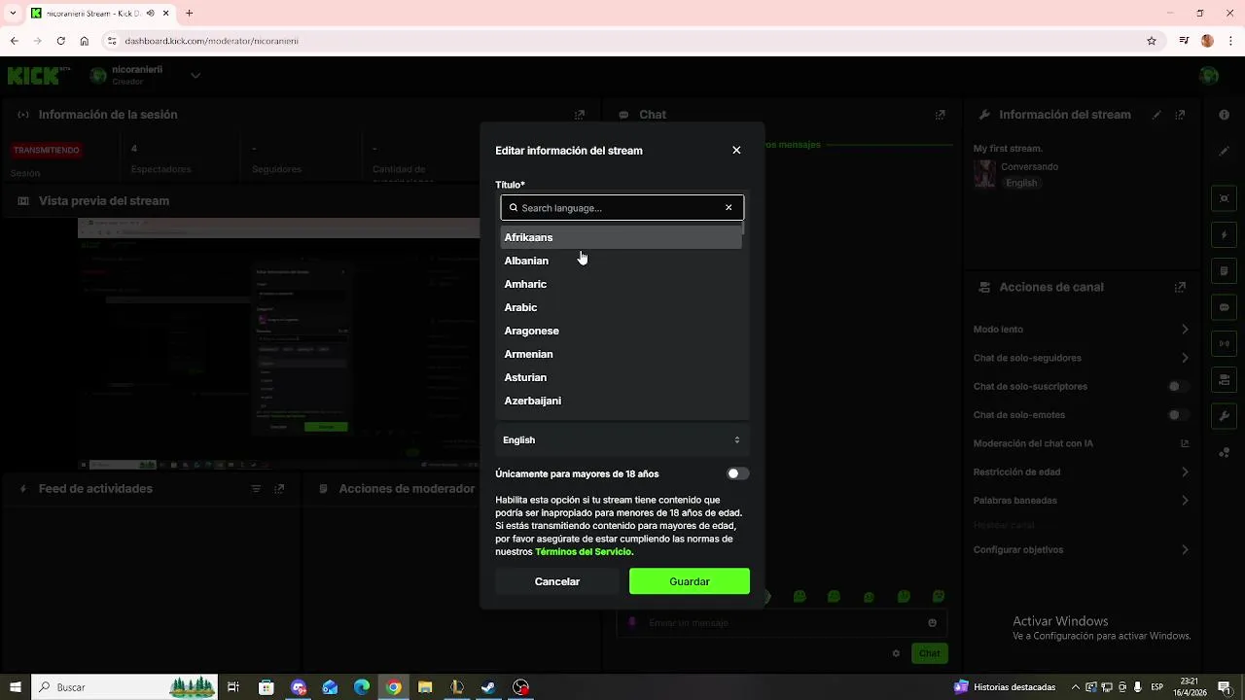
Task: Pick Azerbaijani from the list
Action: [x=622, y=401]
